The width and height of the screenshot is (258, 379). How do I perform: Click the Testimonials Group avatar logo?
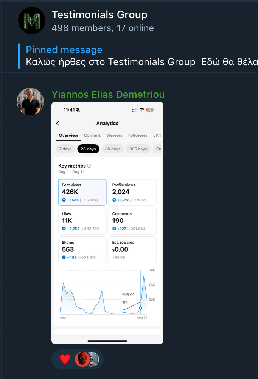pos(32,20)
